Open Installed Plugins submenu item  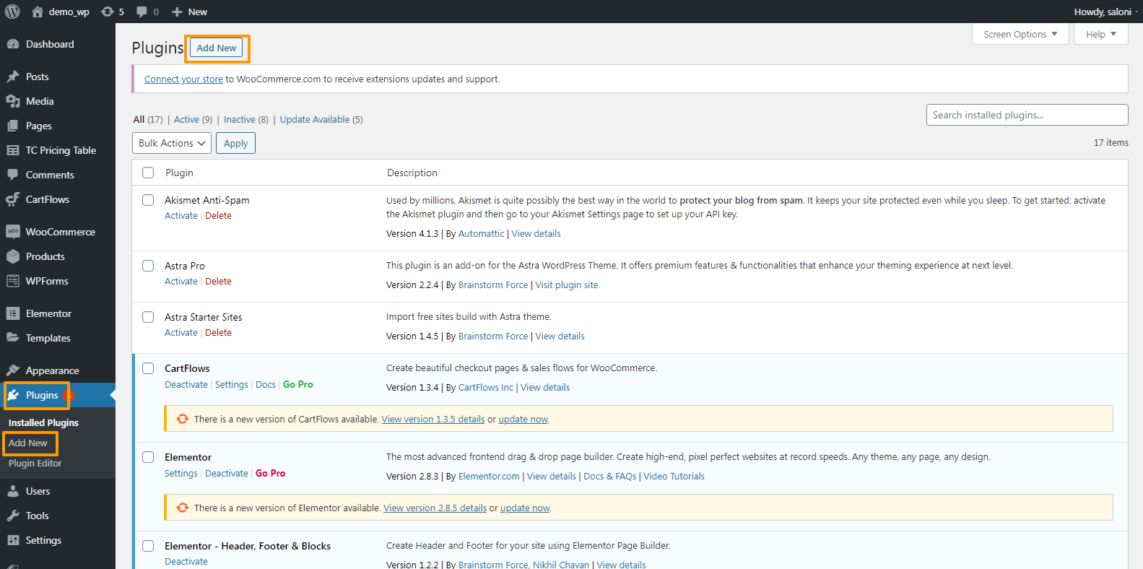pos(43,422)
